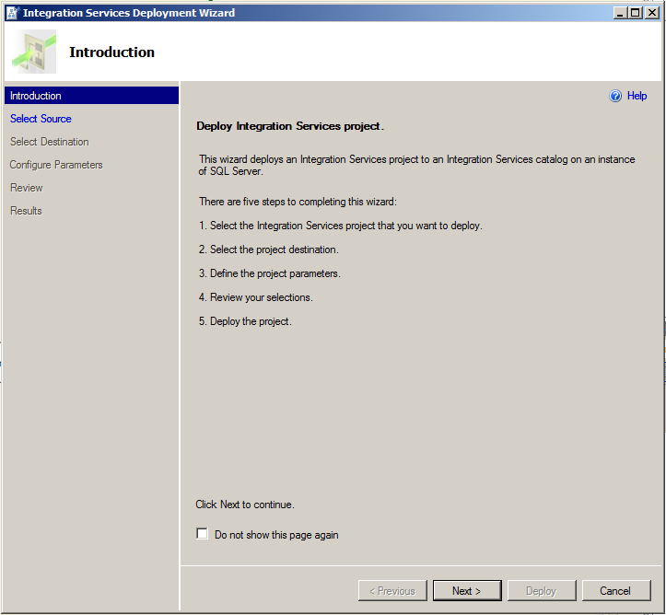The width and height of the screenshot is (666, 615).
Task: Click the Deploy button
Action: (542, 590)
